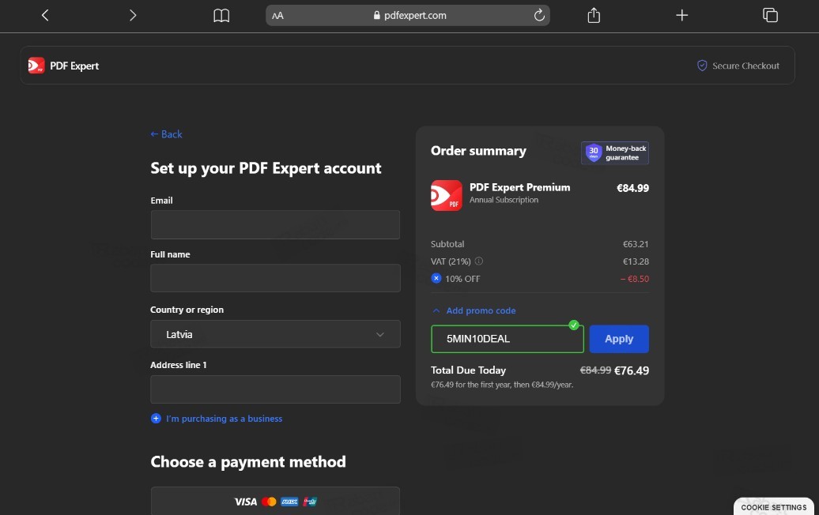Click the PDF Expert logo in header
This screenshot has height=515, width=819.
pyautogui.click(x=63, y=66)
